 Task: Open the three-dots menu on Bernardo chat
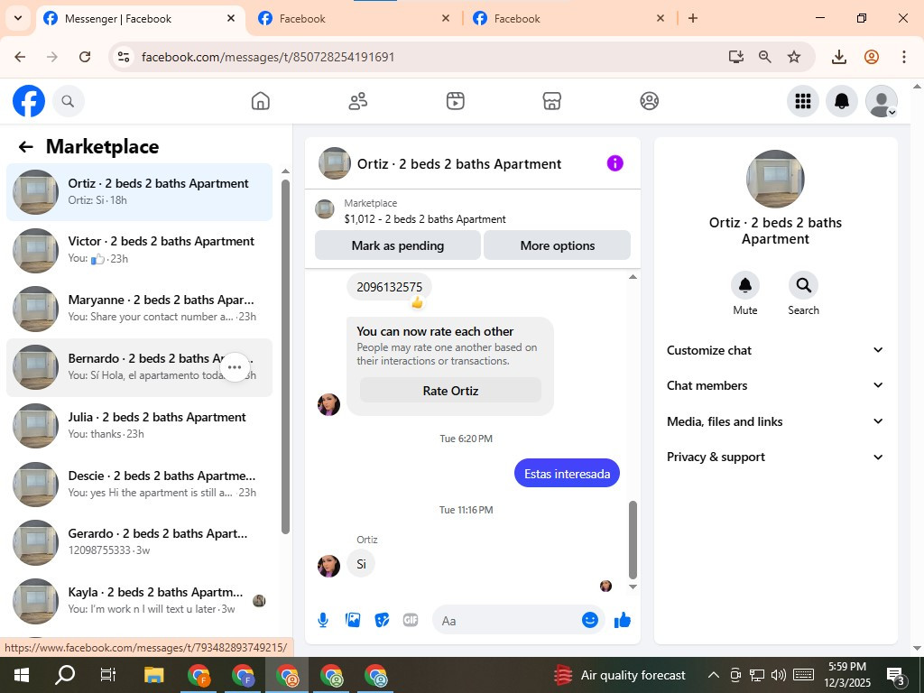pos(235,367)
